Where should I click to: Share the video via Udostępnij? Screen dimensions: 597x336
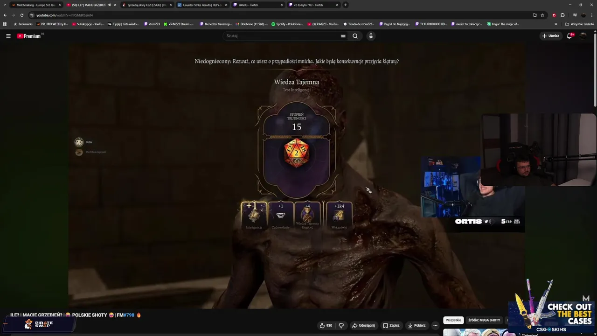click(x=363, y=325)
